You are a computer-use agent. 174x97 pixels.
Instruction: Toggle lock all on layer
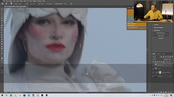click(x=164, y=62)
